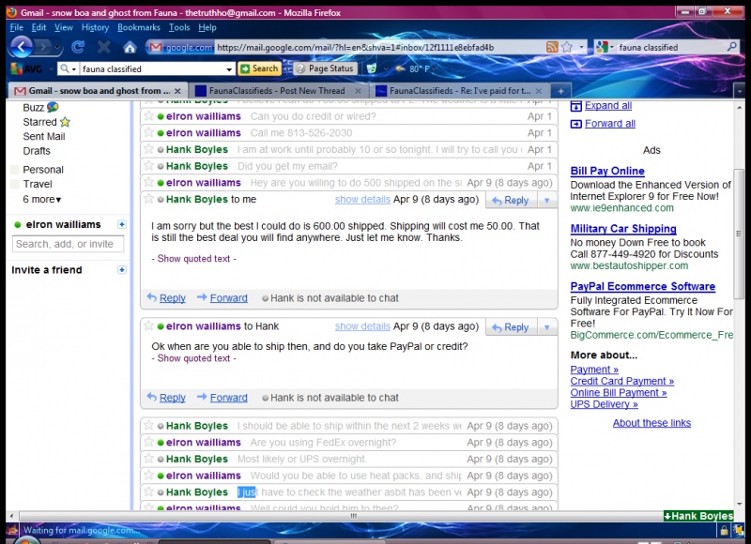Click the RSS feed icon in address bar
The image size is (751, 544).
pos(552,47)
